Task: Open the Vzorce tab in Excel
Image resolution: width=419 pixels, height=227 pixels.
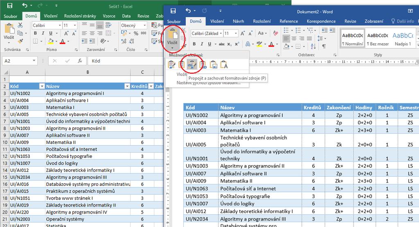Action: pyautogui.click(x=109, y=16)
